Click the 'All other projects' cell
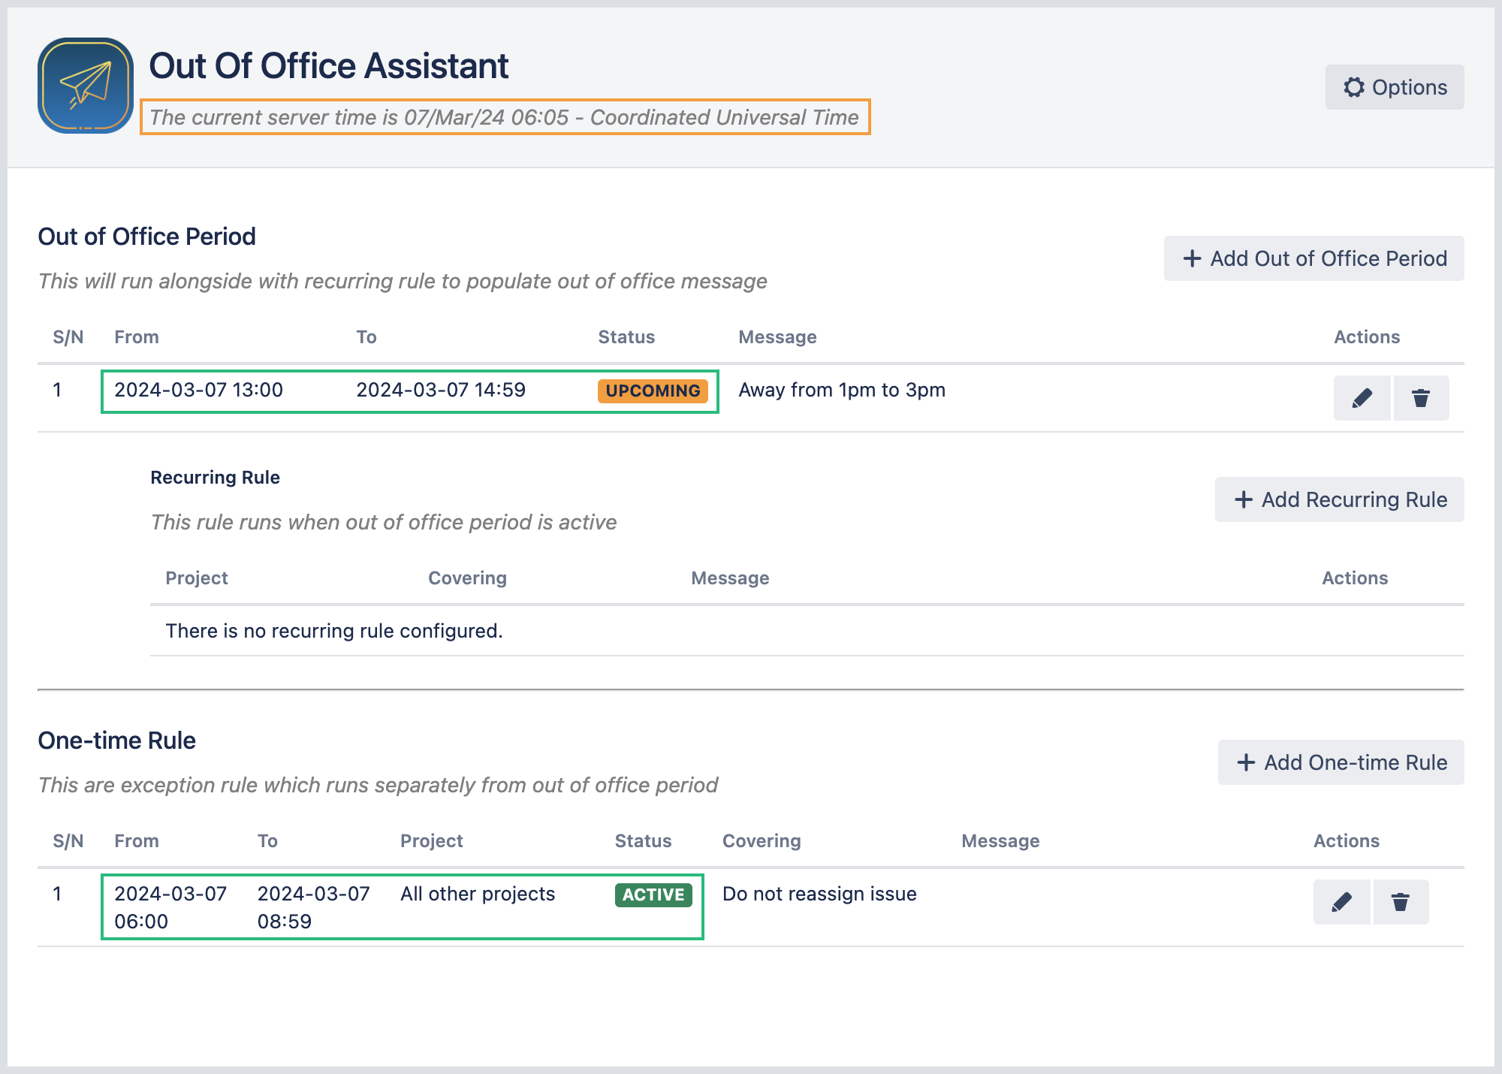 [x=477, y=894]
